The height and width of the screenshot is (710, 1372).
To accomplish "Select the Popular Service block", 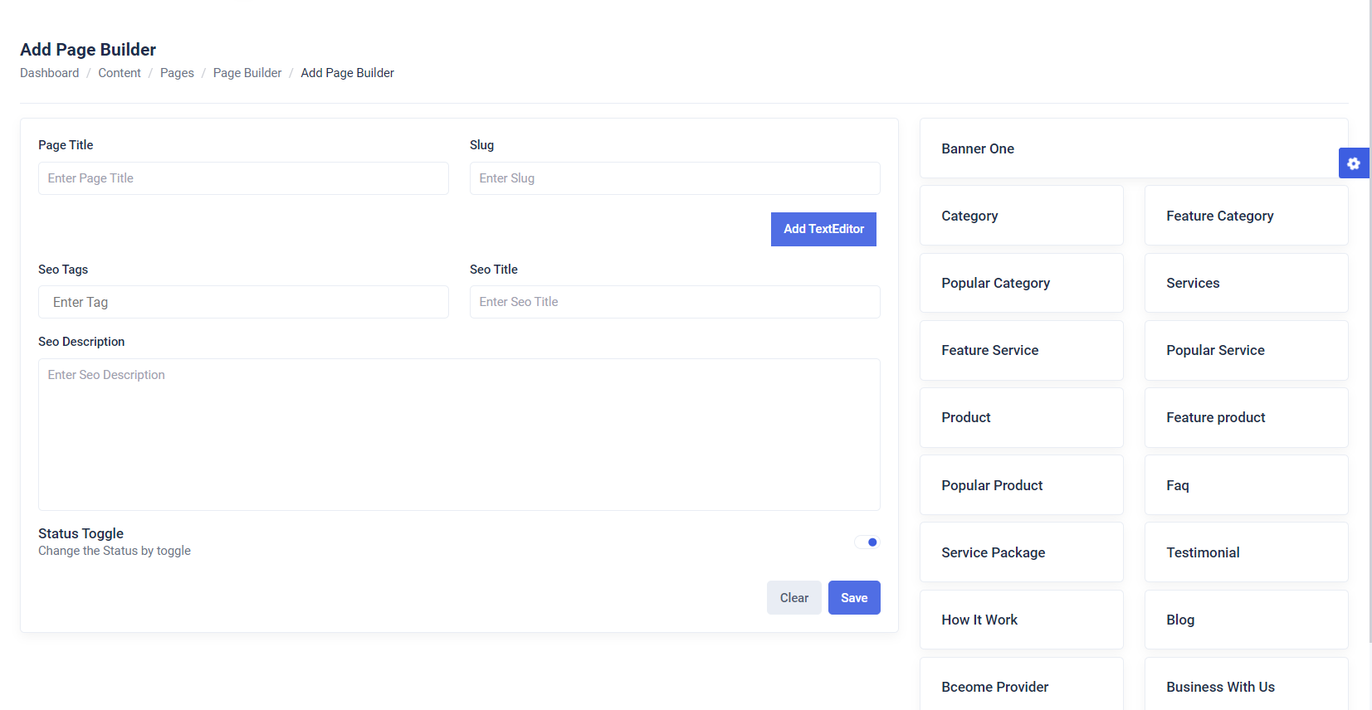I will pyautogui.click(x=1245, y=350).
